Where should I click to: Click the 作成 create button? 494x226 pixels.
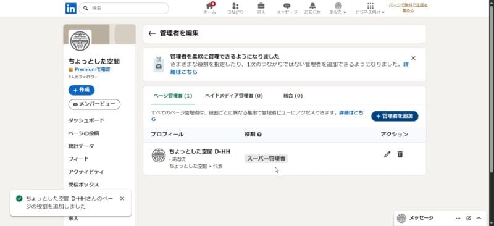point(82,90)
